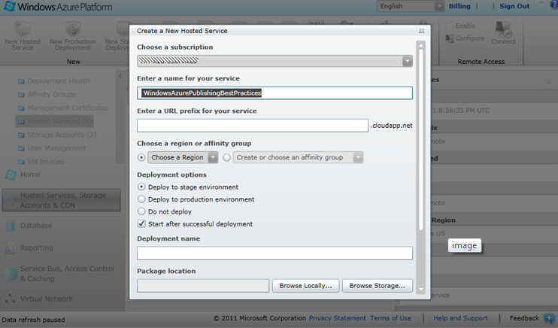
Task: Open the Virtual Network section
Action: pos(47,299)
